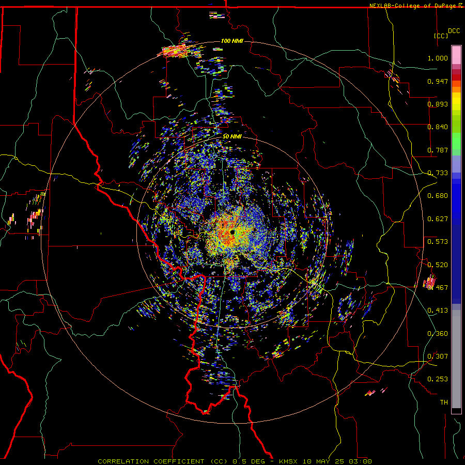Click the 0.573 scale value
The height and width of the screenshot is (465, 465).
pyautogui.click(x=438, y=242)
